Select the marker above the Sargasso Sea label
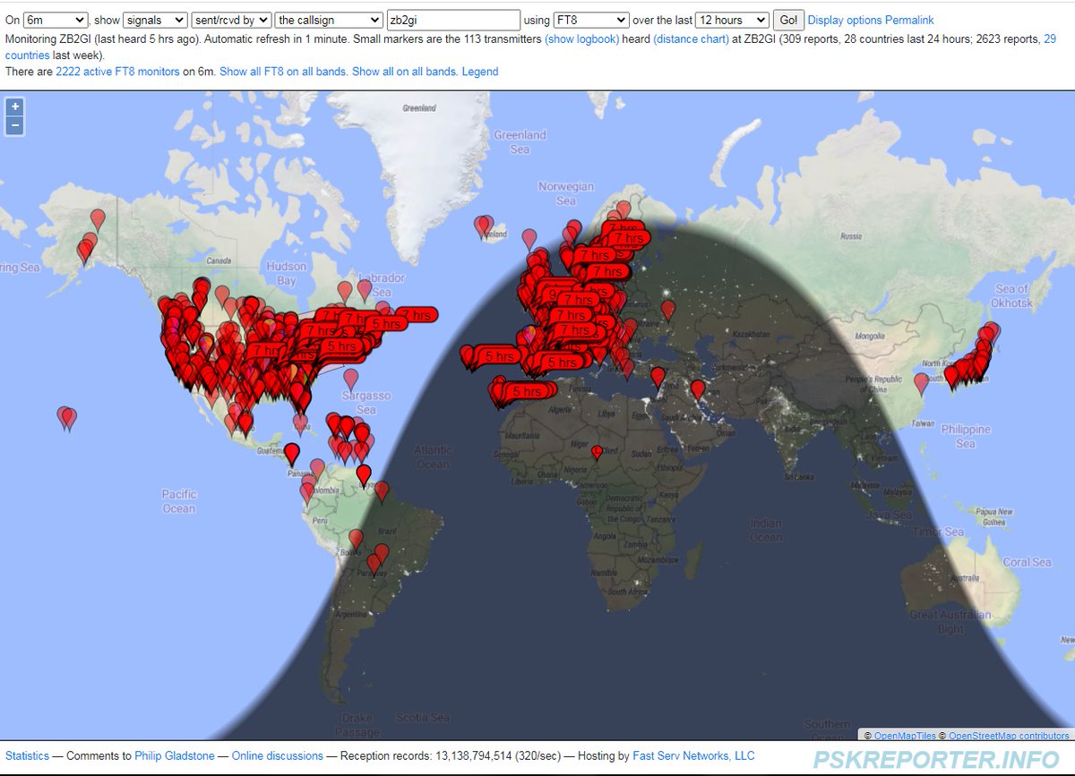 click(351, 379)
